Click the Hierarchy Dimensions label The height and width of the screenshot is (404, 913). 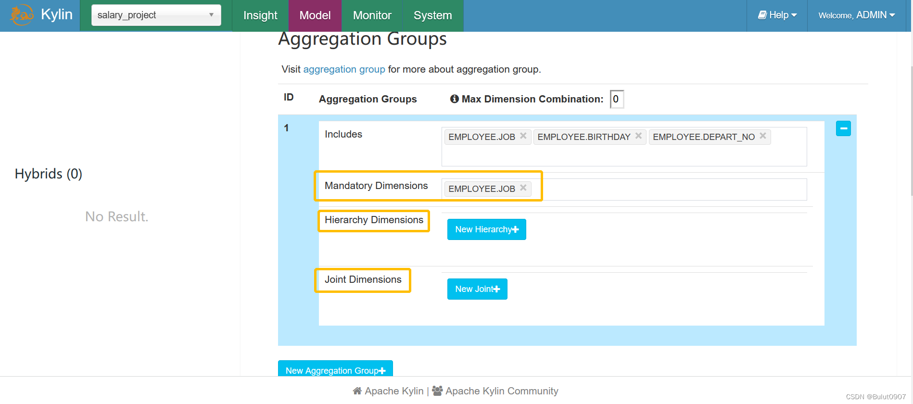pos(374,220)
